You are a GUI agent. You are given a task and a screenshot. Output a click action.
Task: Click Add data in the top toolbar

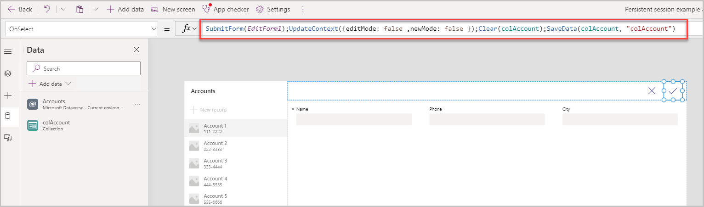pyautogui.click(x=125, y=9)
